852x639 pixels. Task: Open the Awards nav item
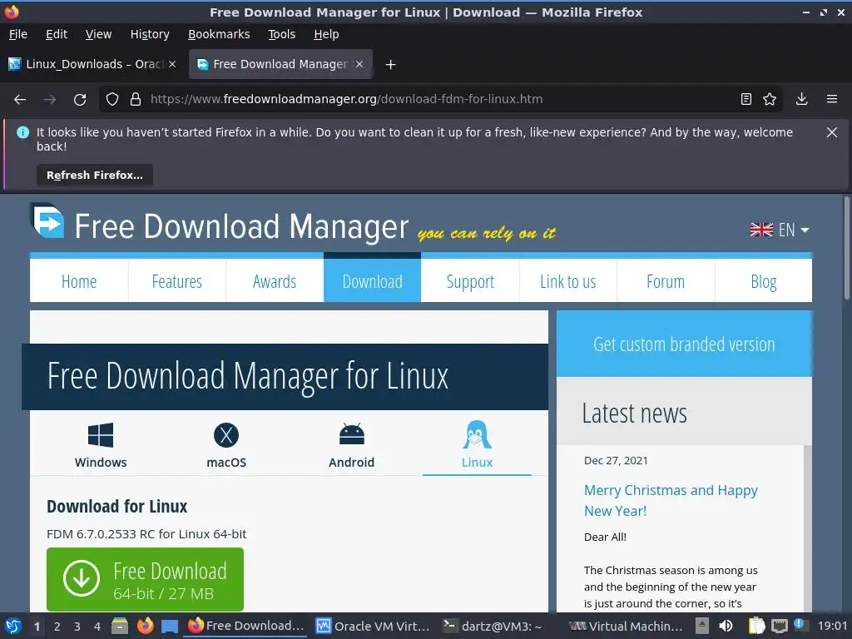coord(275,281)
